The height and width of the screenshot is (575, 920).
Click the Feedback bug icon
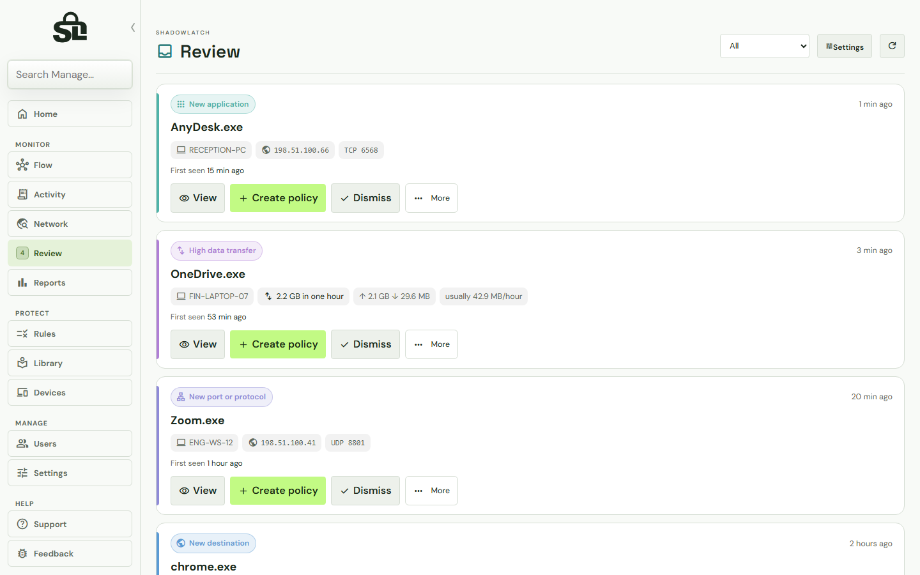pyautogui.click(x=22, y=553)
